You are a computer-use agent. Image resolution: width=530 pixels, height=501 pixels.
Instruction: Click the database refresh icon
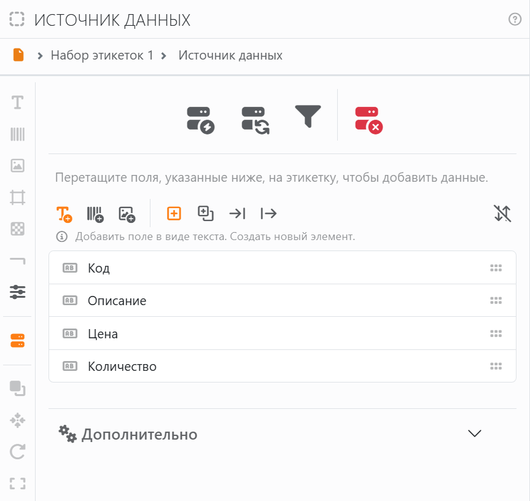pyautogui.click(x=255, y=120)
